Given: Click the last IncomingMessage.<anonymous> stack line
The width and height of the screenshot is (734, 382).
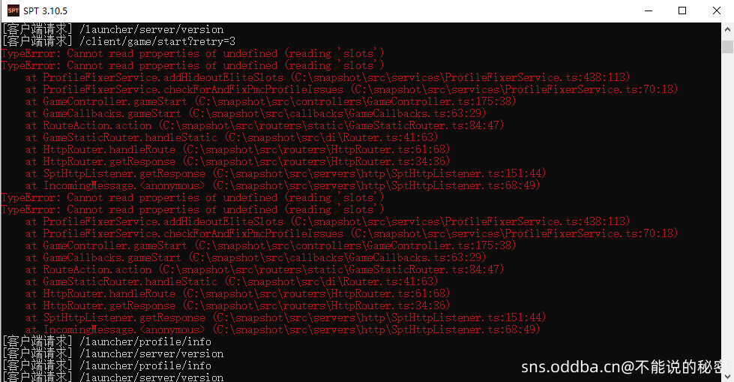Looking at the screenshot, I should (283, 329).
